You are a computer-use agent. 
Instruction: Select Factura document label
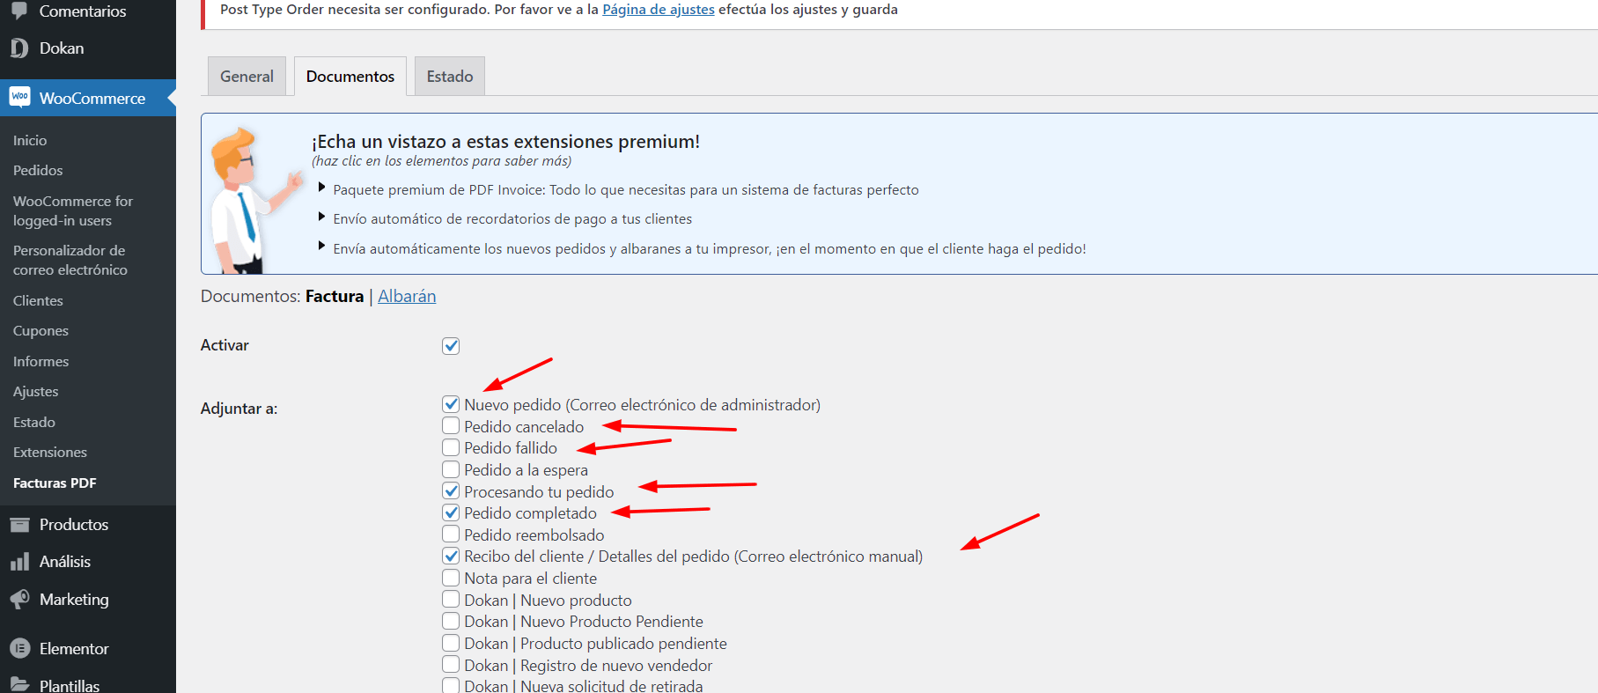pyautogui.click(x=335, y=296)
